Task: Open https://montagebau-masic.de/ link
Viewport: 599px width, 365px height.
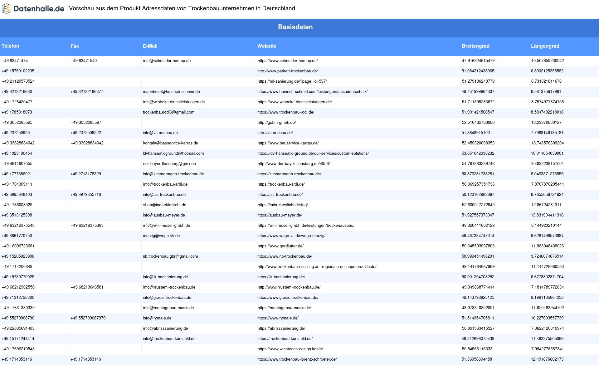Action: 284,308
